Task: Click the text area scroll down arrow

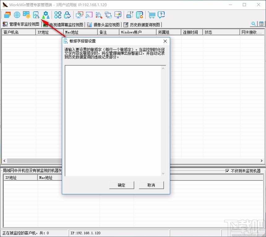Action: (x=163, y=173)
